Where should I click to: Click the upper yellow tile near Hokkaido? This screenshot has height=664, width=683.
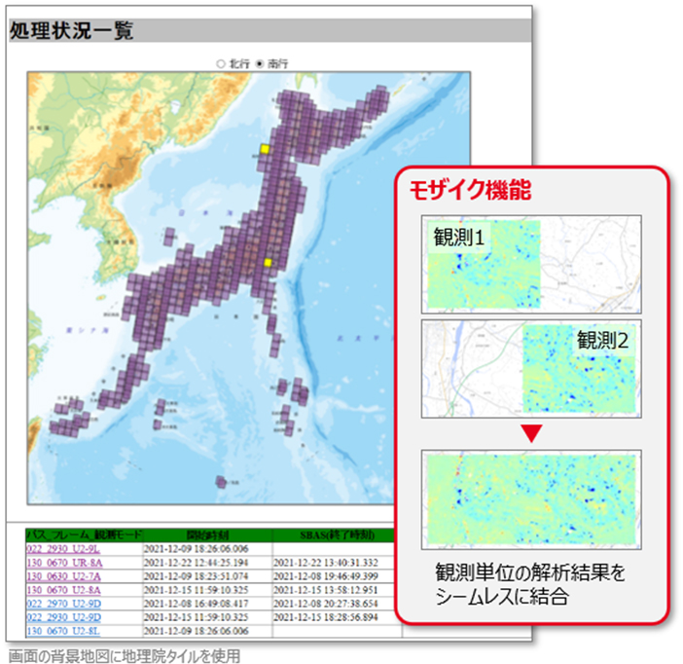pyautogui.click(x=264, y=148)
